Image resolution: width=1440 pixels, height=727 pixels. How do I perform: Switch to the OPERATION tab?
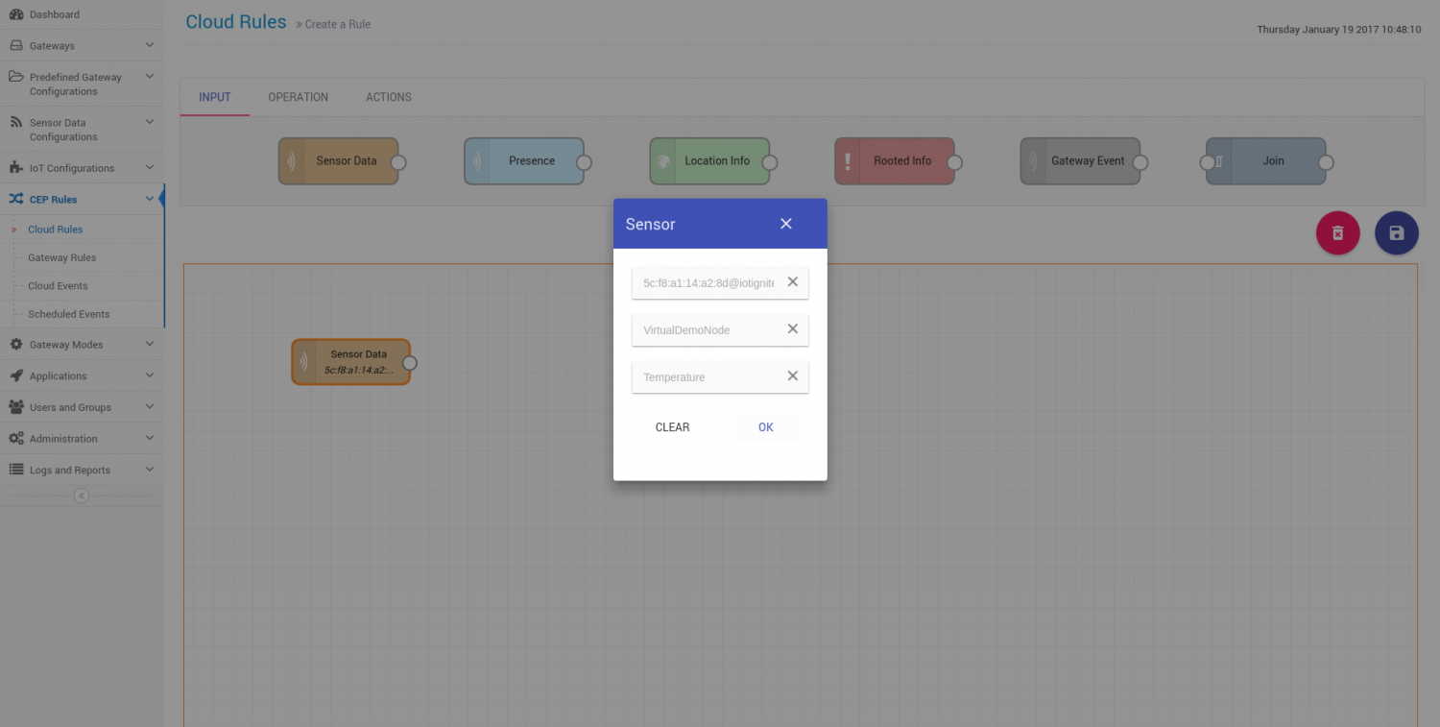tap(298, 97)
